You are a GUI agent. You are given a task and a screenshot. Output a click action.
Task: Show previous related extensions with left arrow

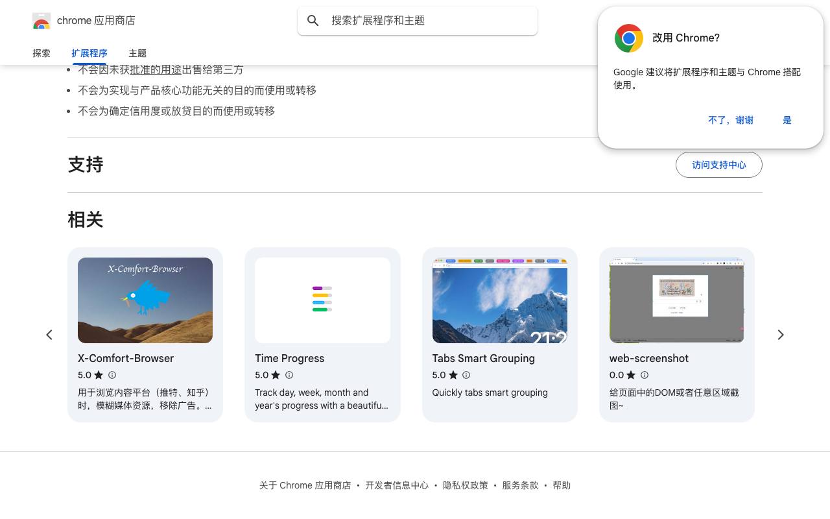[49, 335]
